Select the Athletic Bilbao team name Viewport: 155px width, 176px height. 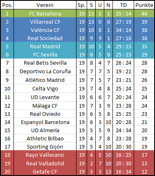(x=45, y=138)
